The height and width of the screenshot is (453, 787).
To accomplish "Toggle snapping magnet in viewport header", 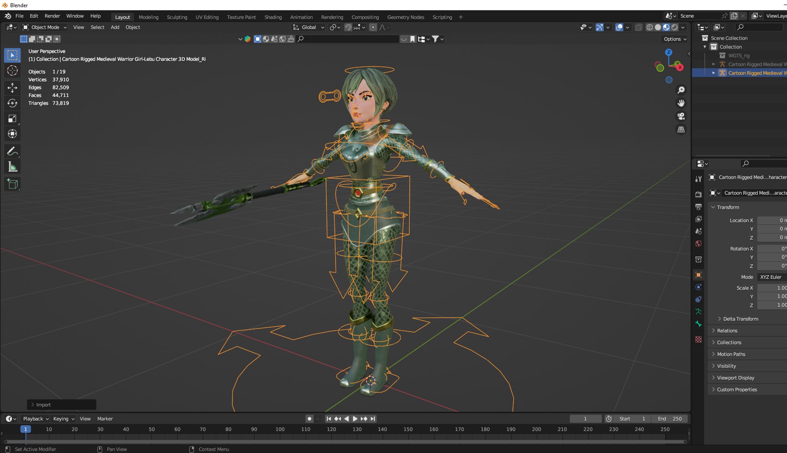I will point(348,27).
